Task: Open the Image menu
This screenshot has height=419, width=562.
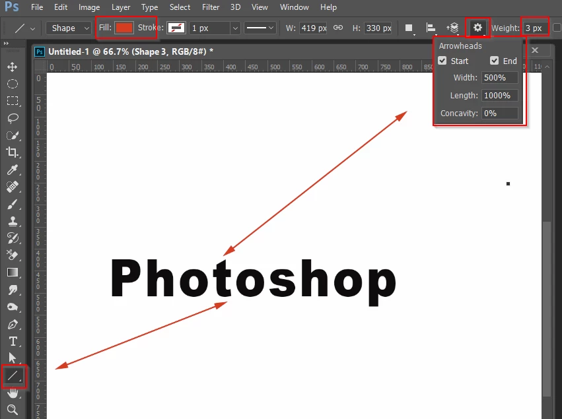Action: 89,7
